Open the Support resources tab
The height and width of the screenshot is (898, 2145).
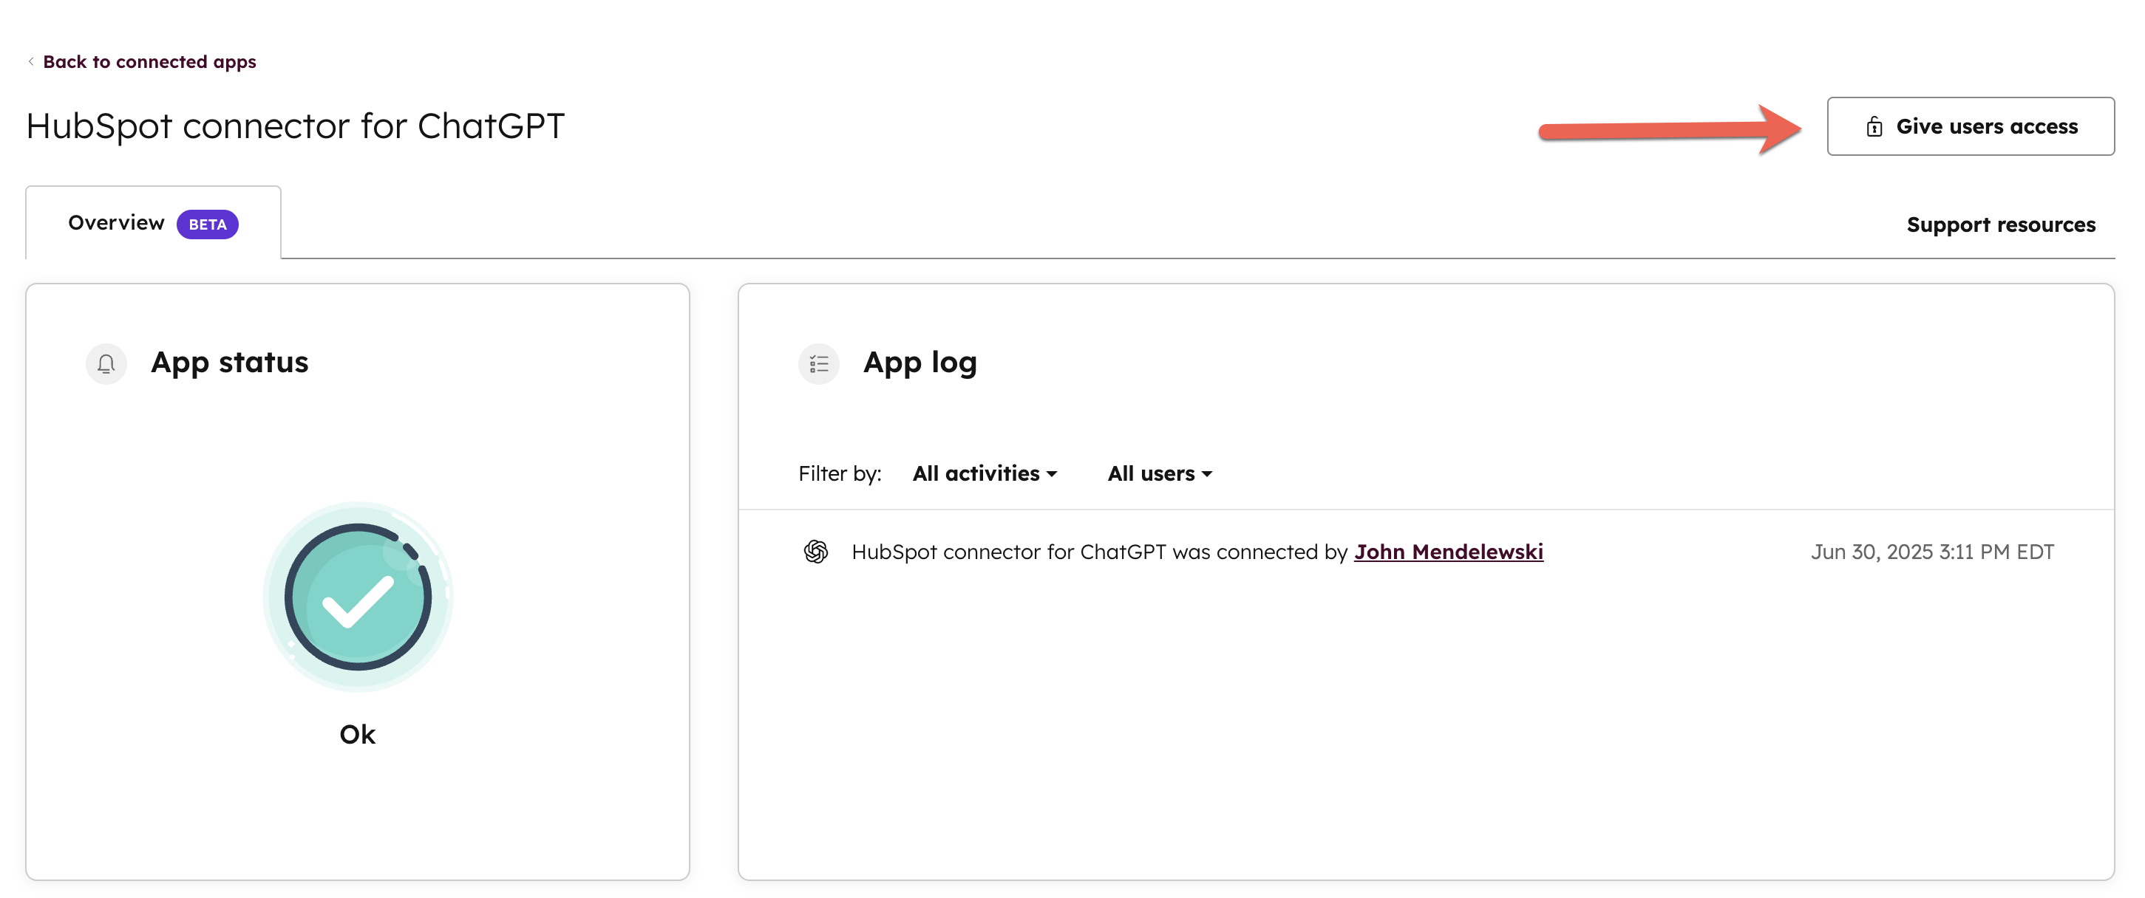pyautogui.click(x=2001, y=224)
